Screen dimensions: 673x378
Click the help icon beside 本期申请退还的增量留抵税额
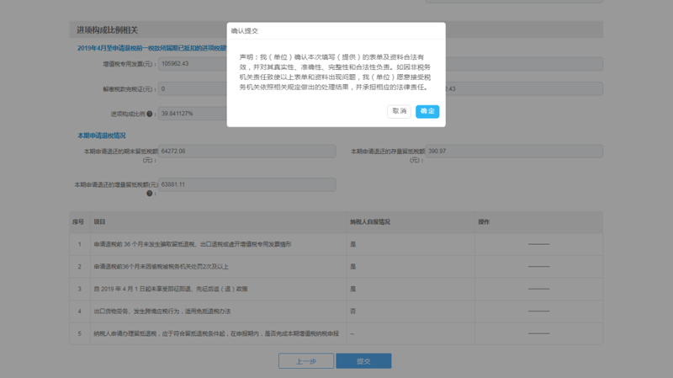pyautogui.click(x=150, y=194)
